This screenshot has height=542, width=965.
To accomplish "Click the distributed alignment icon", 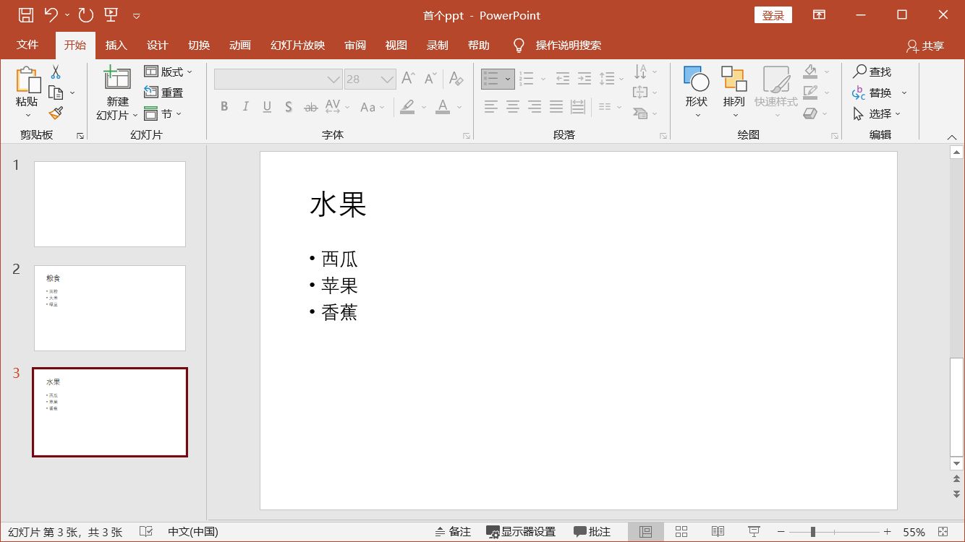I will click(578, 107).
